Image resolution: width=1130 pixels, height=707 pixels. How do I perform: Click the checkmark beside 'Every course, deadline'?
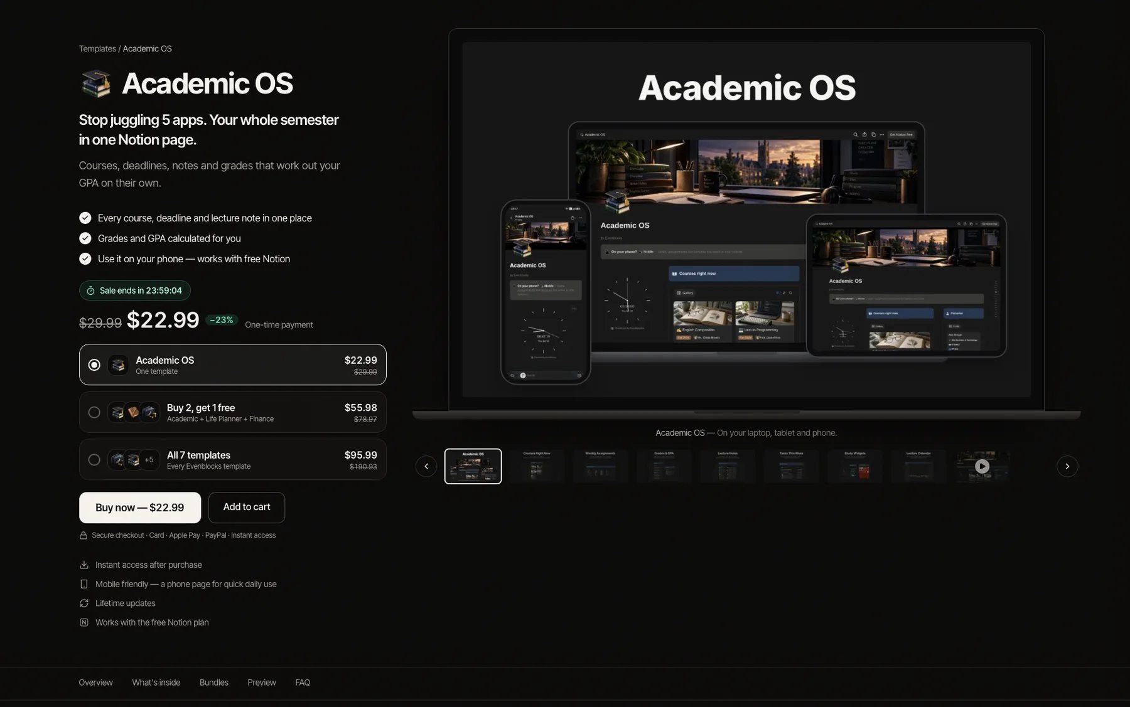click(x=85, y=218)
